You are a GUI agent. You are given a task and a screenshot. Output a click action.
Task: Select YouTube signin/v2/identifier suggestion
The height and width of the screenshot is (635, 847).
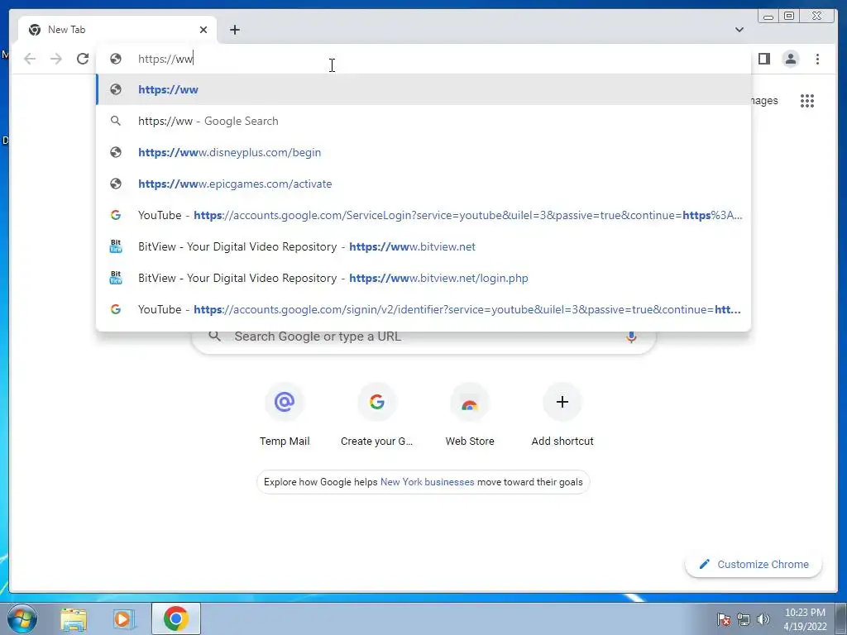click(423, 309)
